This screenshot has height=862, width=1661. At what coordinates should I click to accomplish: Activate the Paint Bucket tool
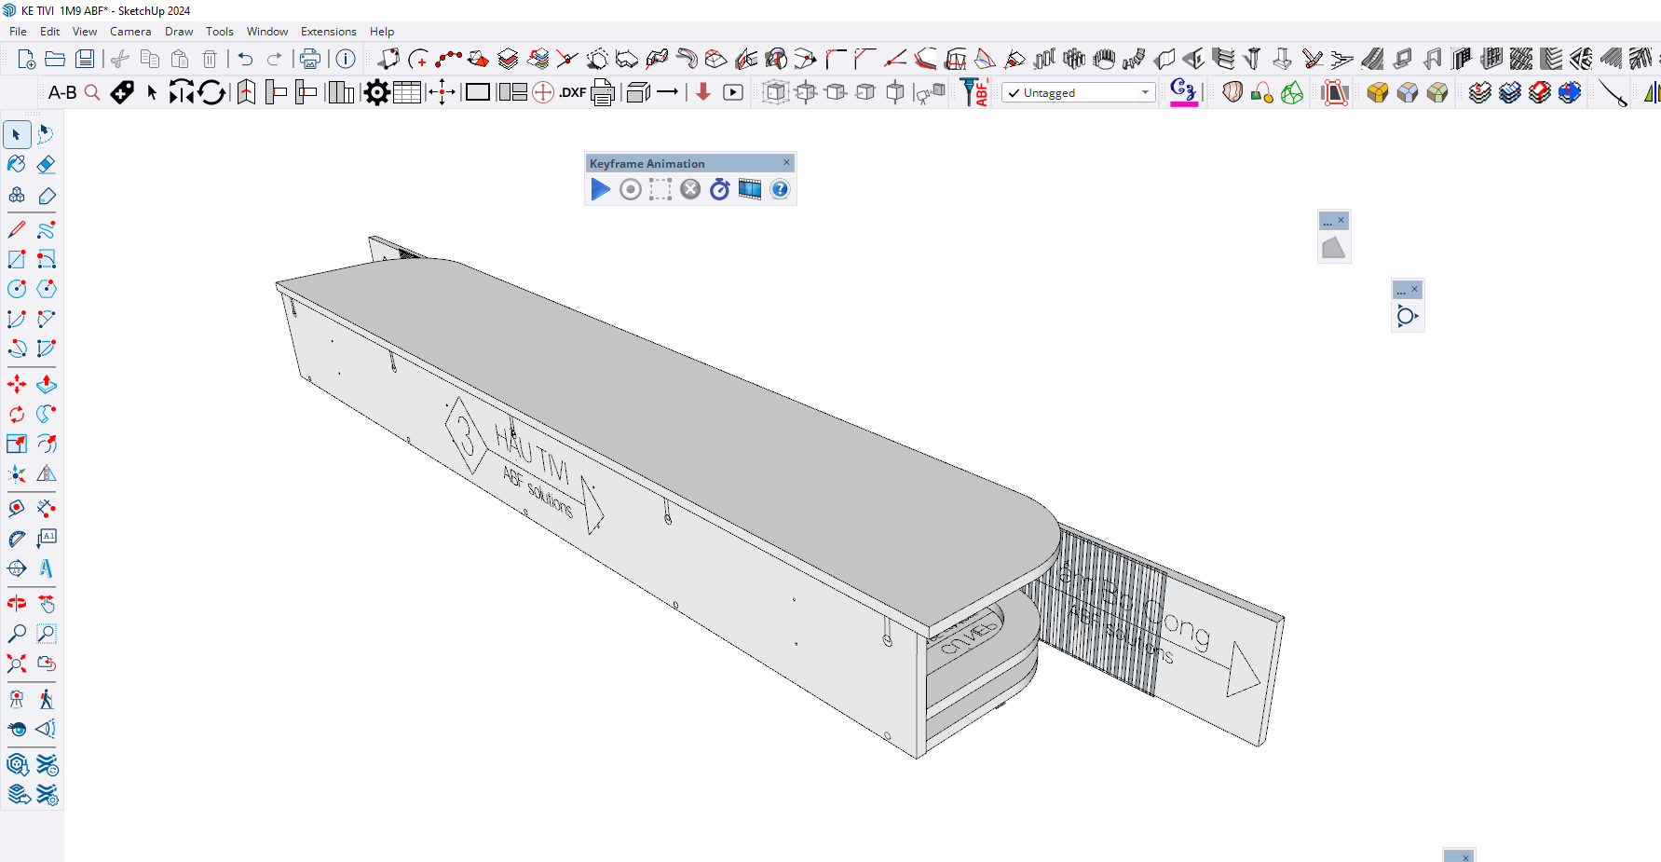(x=17, y=165)
